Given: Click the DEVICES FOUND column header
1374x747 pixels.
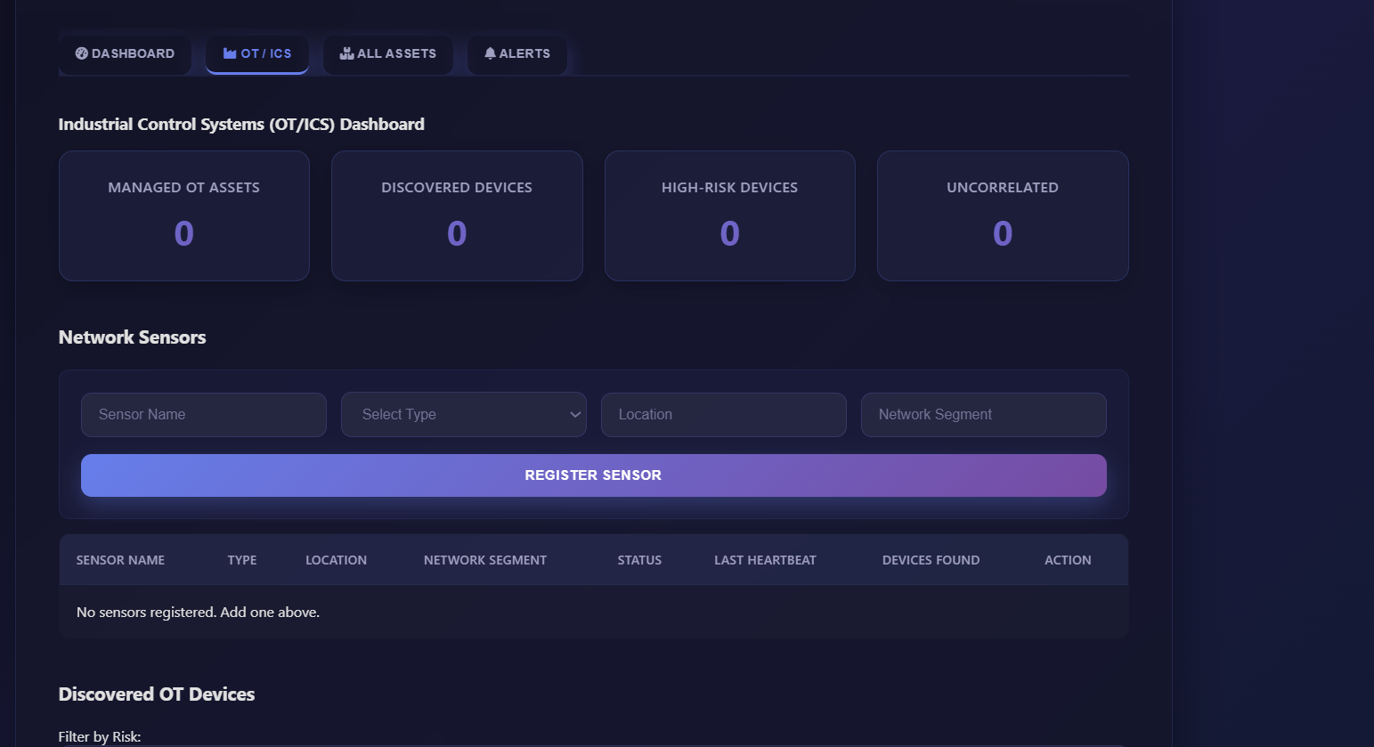Looking at the screenshot, I should (931, 559).
